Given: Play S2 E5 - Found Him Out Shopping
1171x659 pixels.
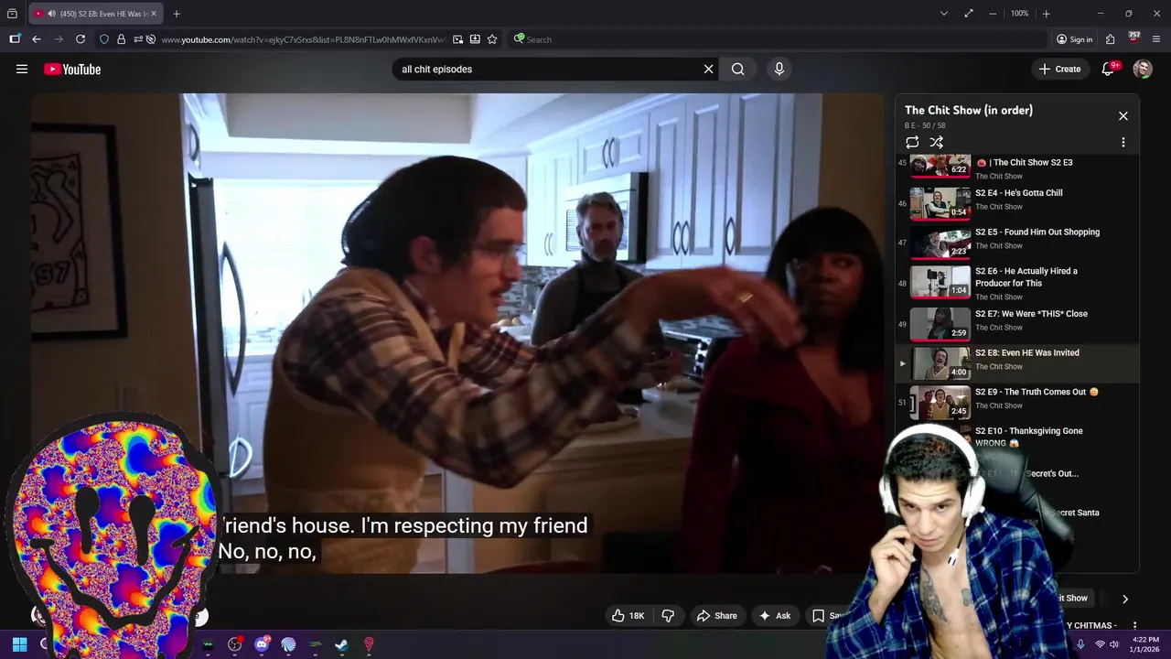Looking at the screenshot, I should pyautogui.click(x=1015, y=243).
